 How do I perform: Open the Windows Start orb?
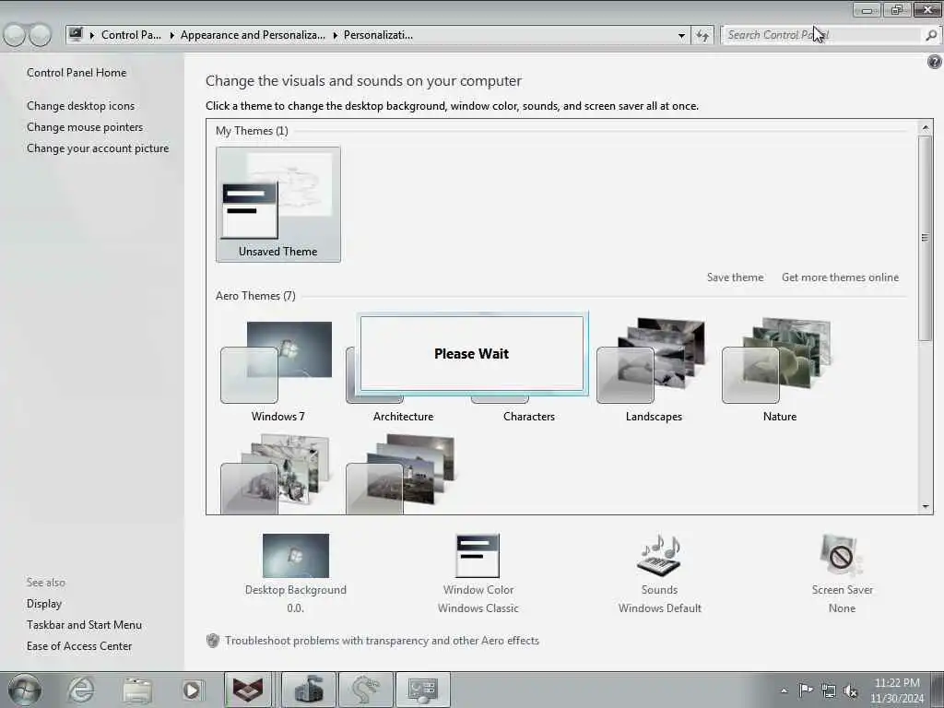point(25,690)
